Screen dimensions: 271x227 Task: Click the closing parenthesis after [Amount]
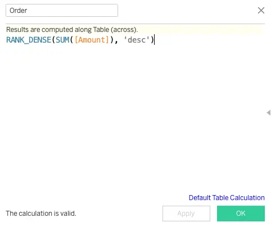tap(112, 40)
